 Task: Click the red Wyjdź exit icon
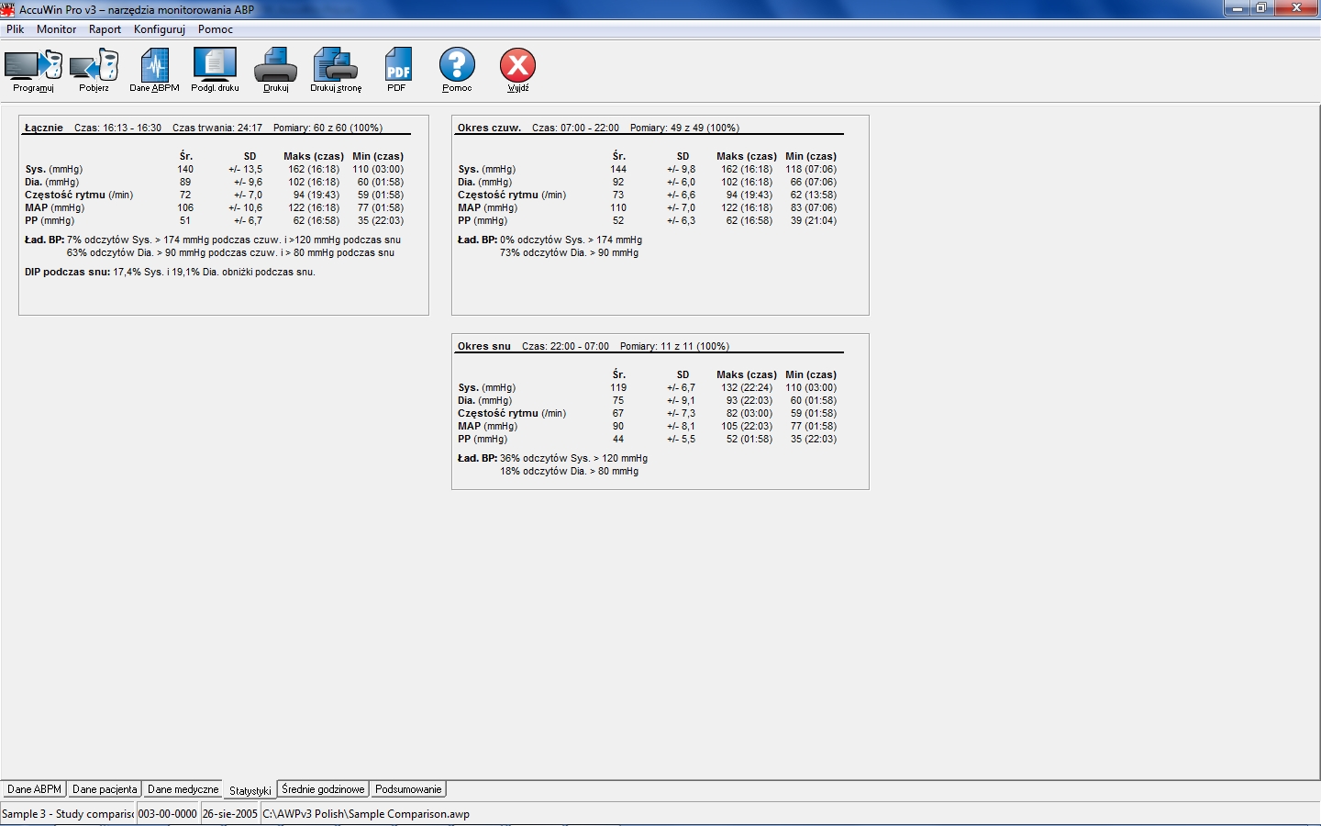pos(517,66)
